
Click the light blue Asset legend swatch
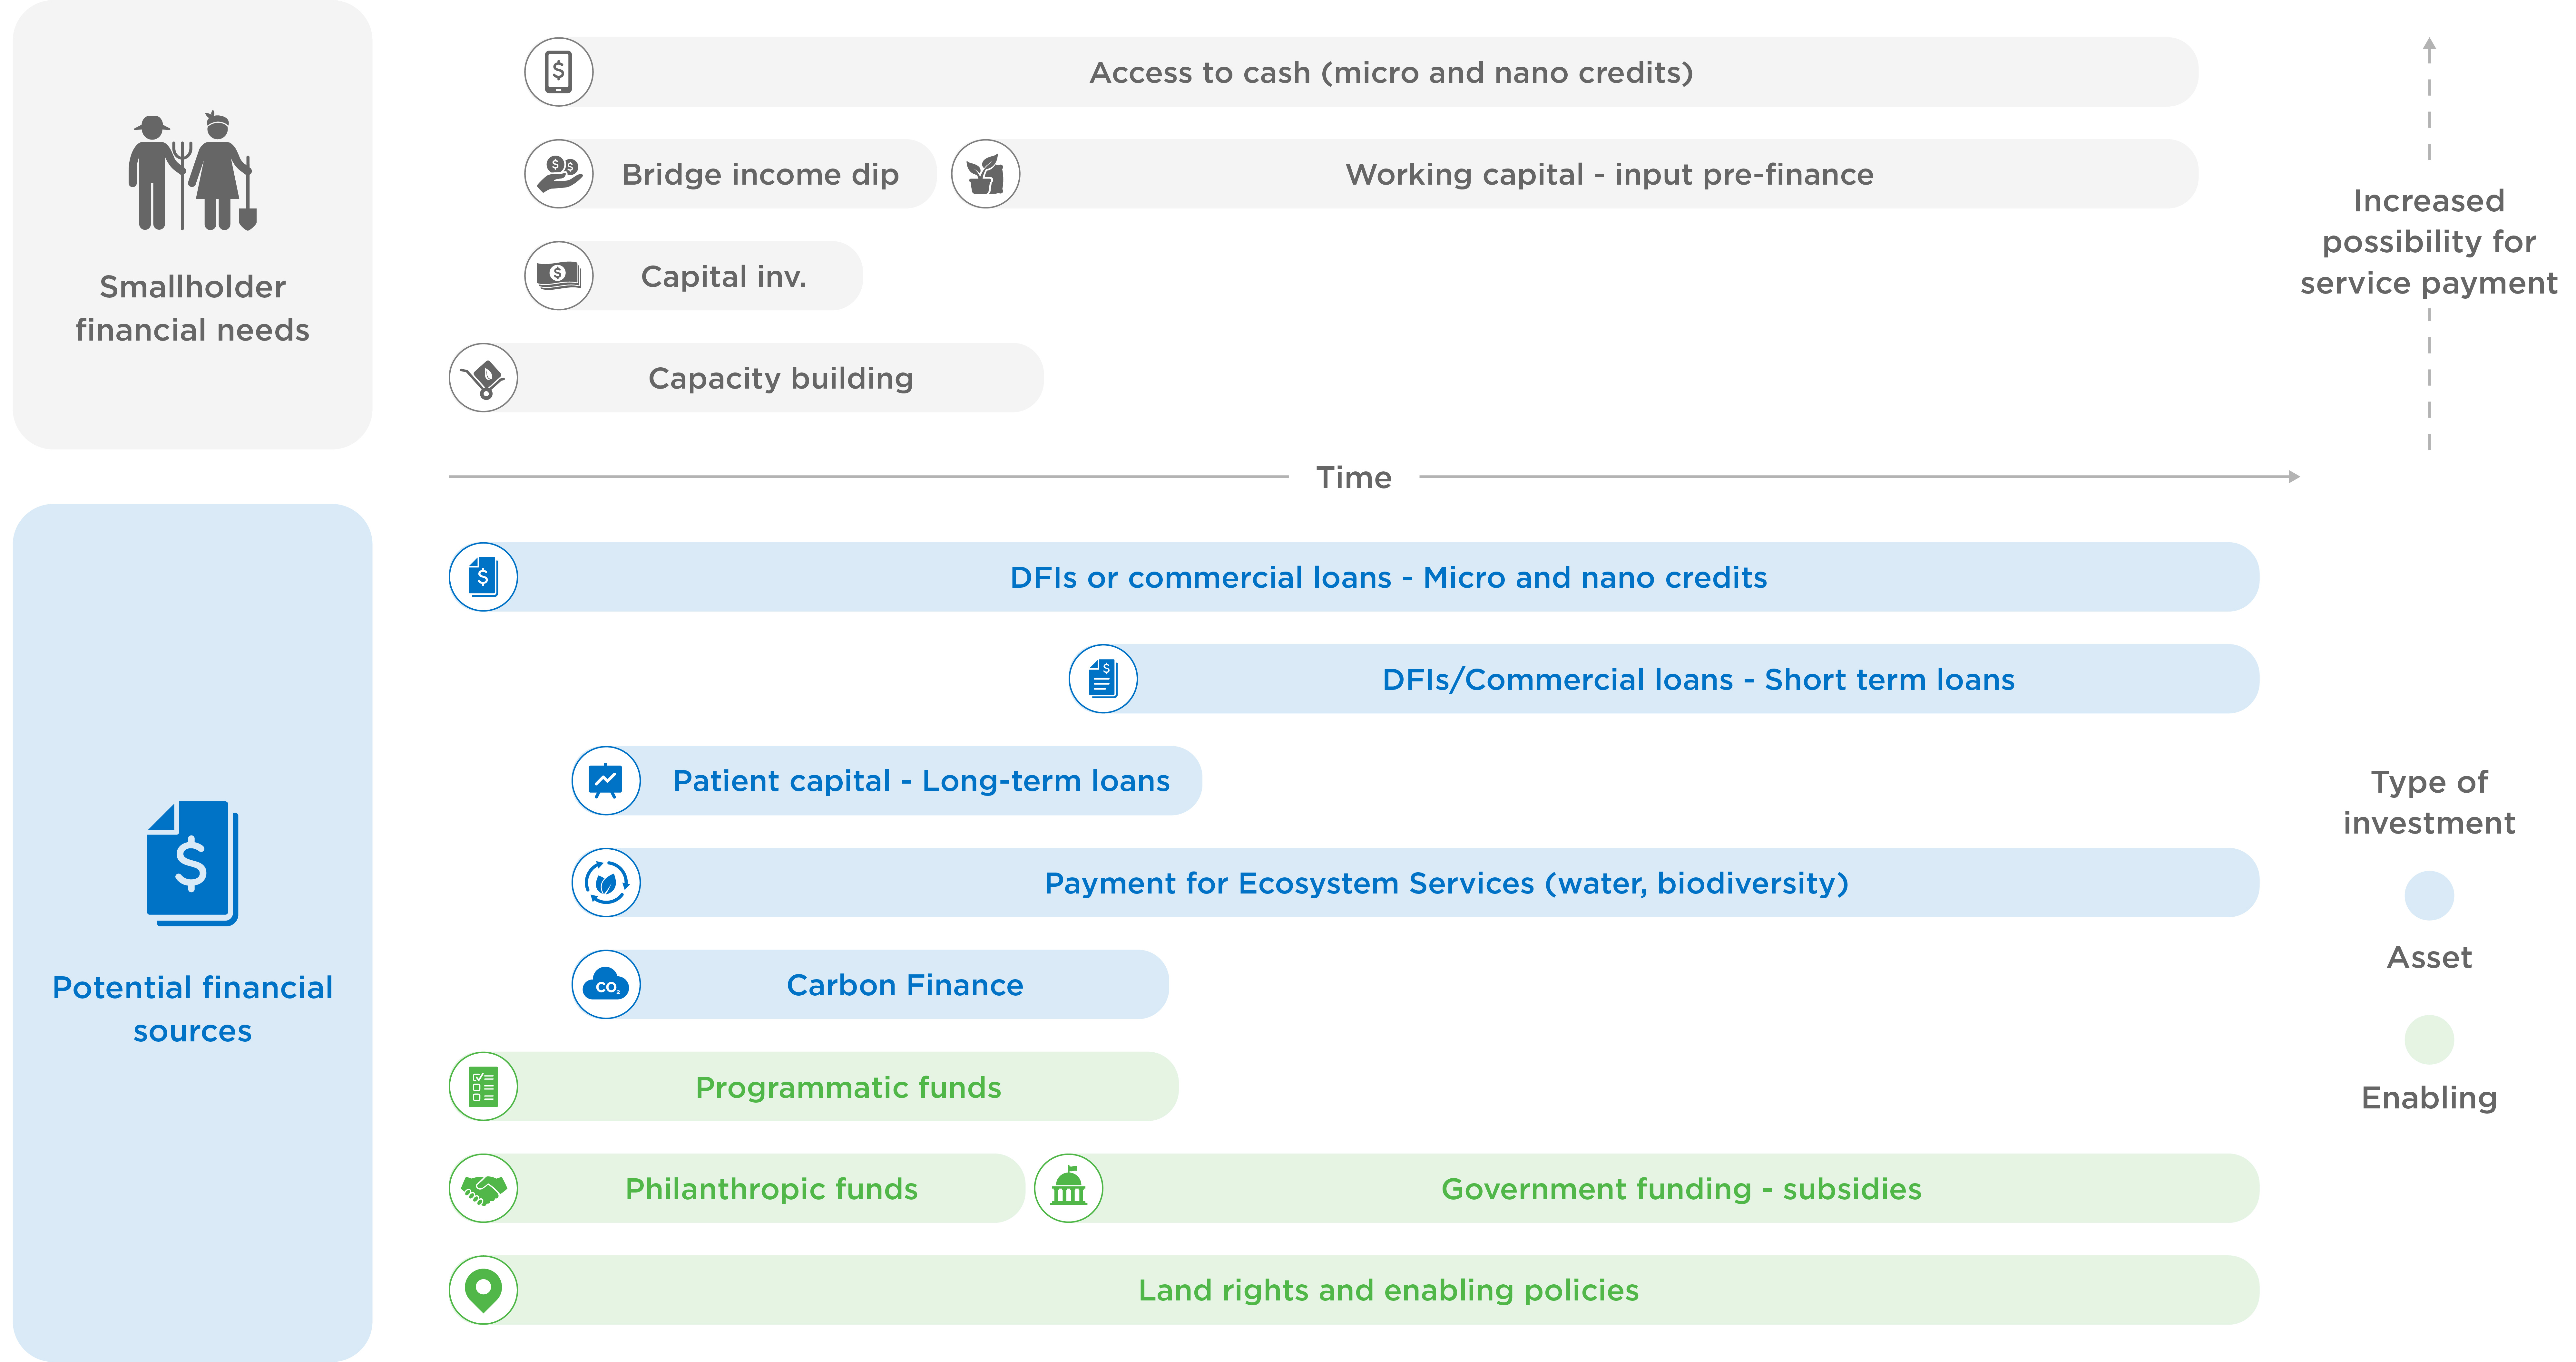pos(2429,895)
